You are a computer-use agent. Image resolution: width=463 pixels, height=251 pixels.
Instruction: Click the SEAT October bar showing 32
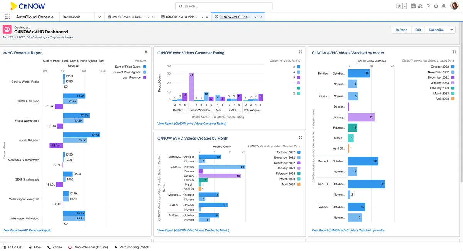(x=366, y=184)
